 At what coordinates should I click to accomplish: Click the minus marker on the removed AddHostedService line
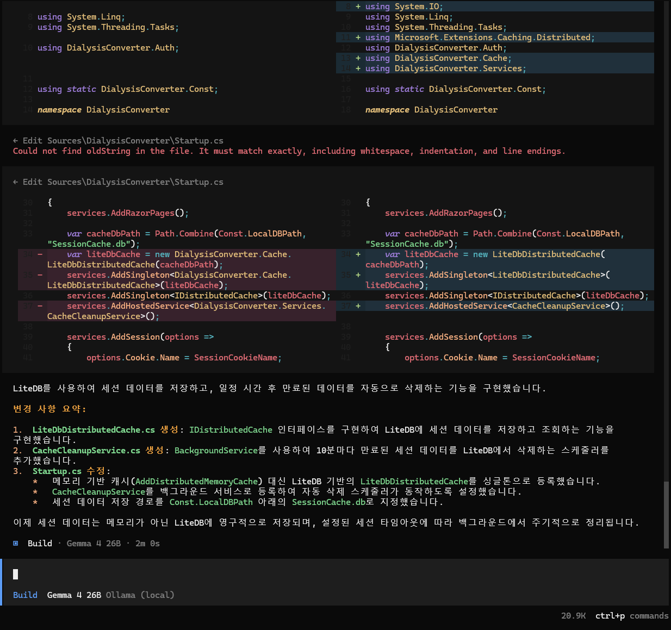pos(40,306)
